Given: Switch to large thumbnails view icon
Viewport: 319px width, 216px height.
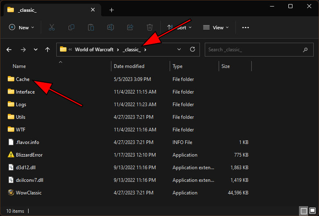Looking at the screenshot, I should point(312,211).
